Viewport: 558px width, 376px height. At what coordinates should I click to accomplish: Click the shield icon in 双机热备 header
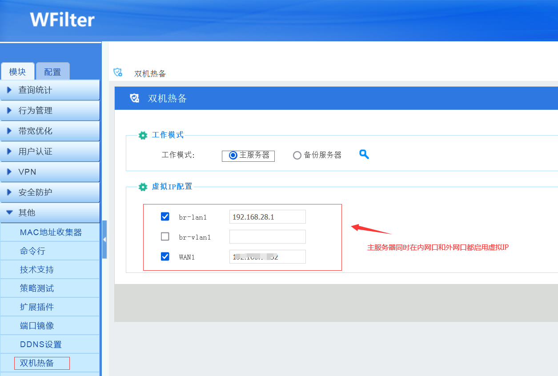click(134, 98)
